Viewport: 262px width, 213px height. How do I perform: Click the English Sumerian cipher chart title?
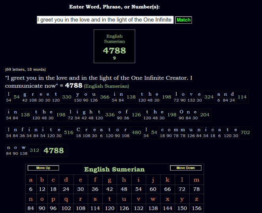point(114,170)
